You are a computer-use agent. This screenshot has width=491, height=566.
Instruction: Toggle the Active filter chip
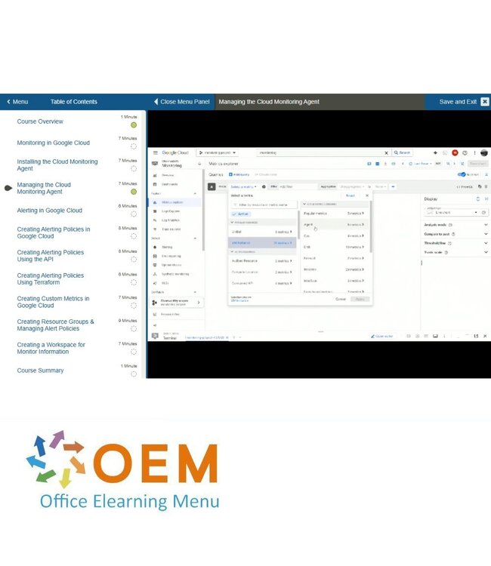(241, 214)
